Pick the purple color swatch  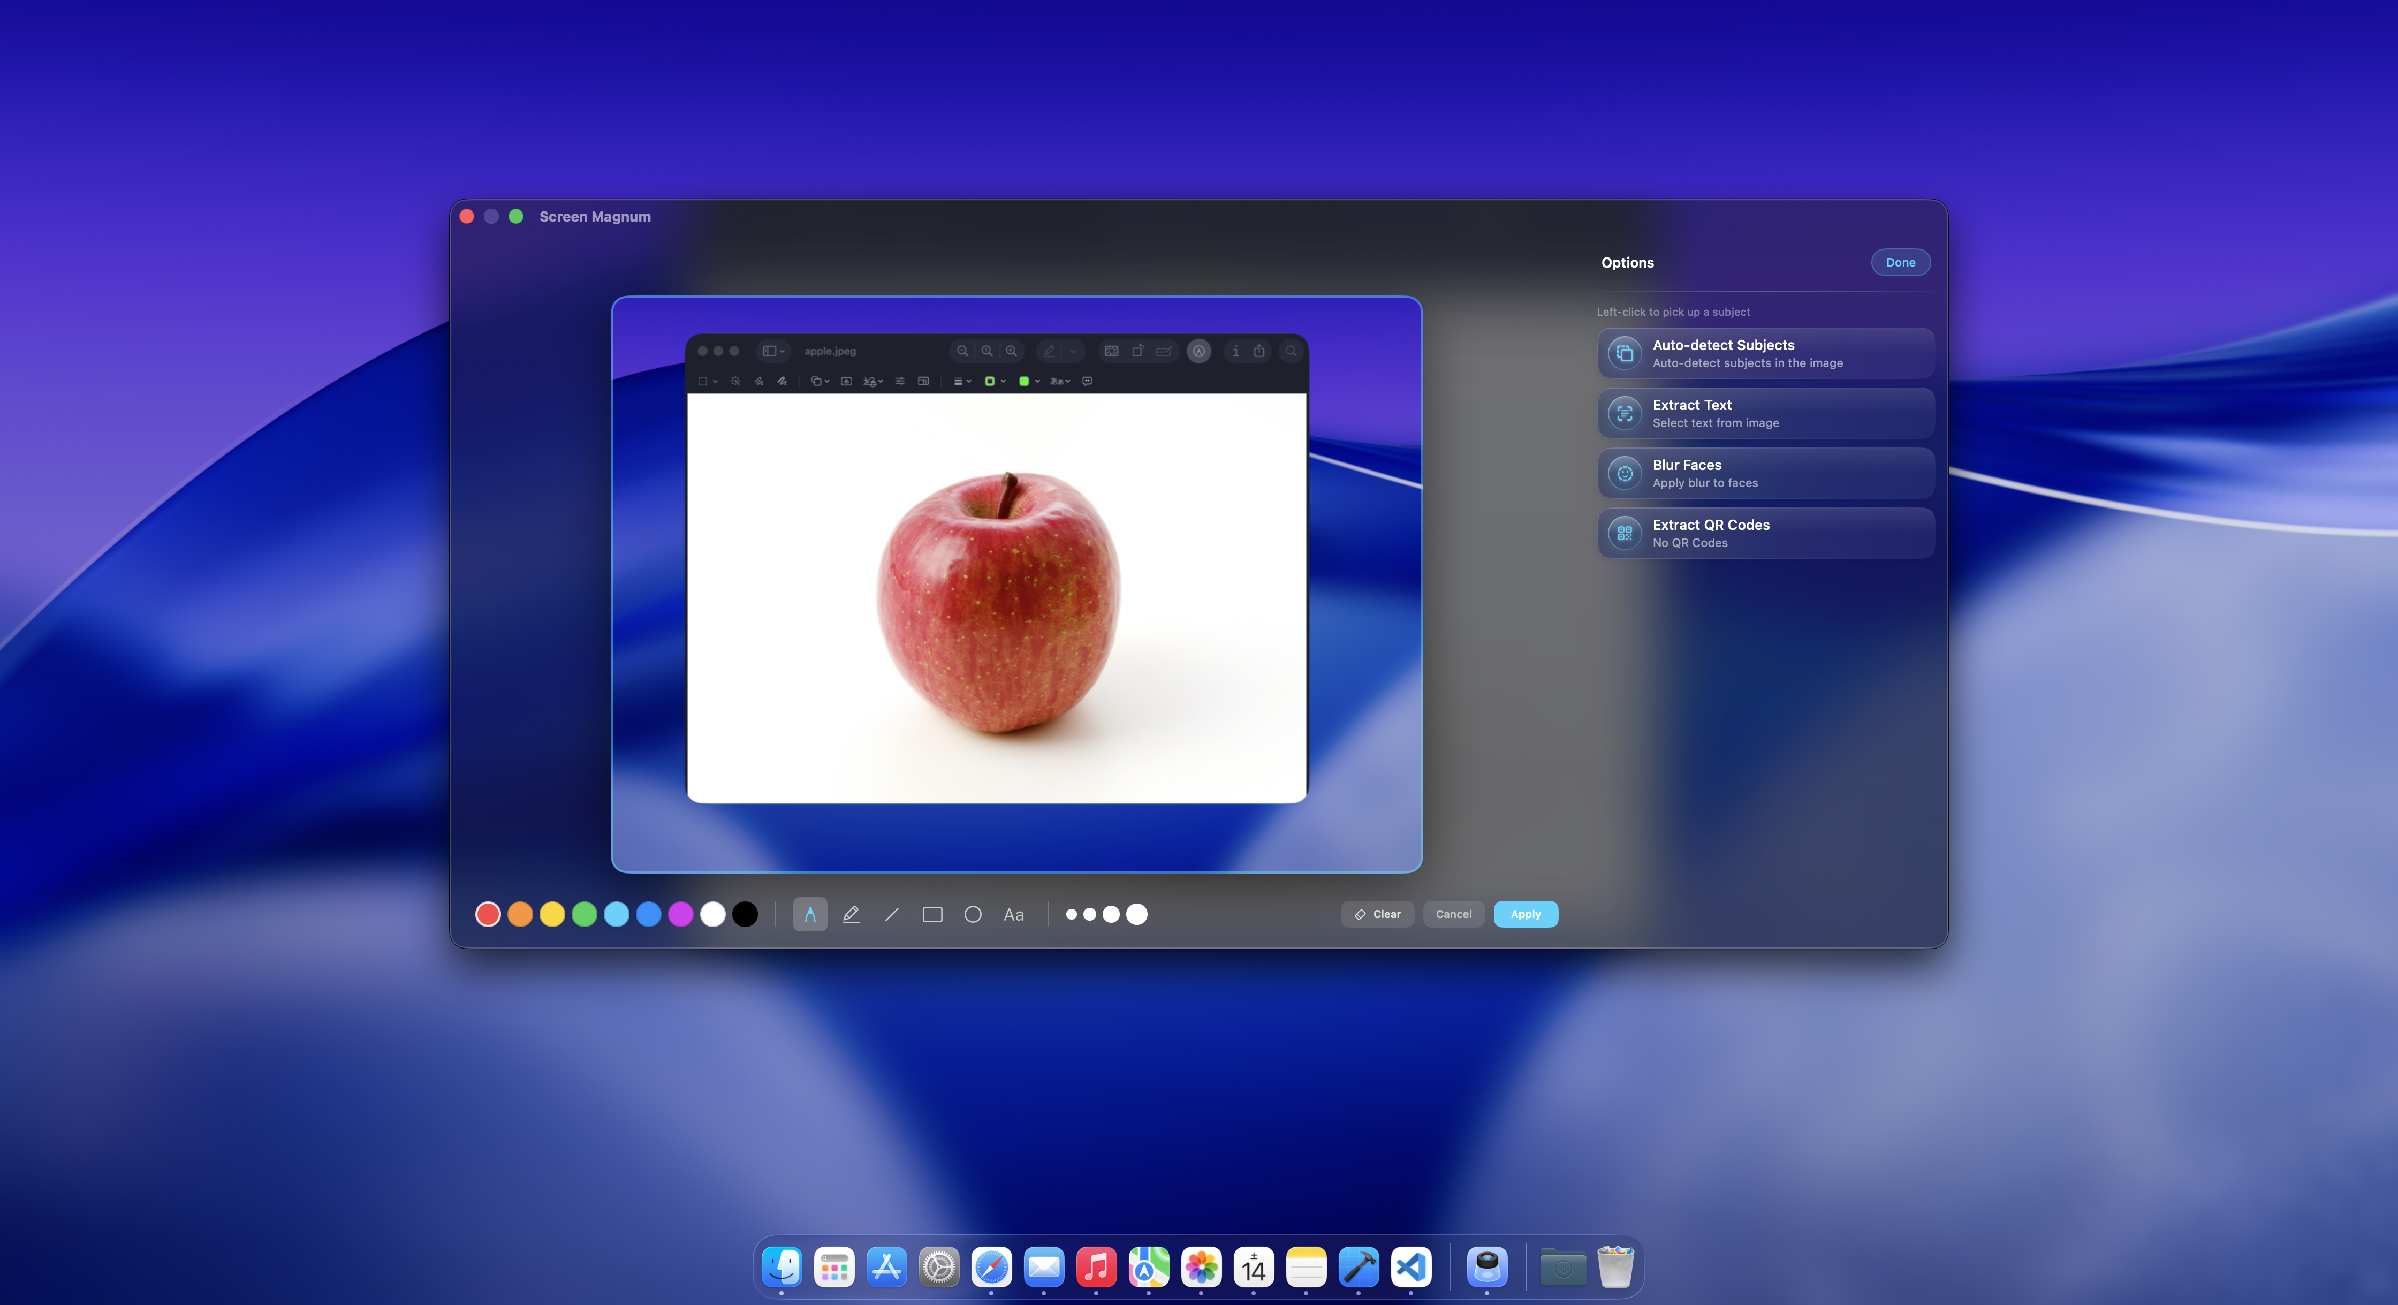[680, 914]
